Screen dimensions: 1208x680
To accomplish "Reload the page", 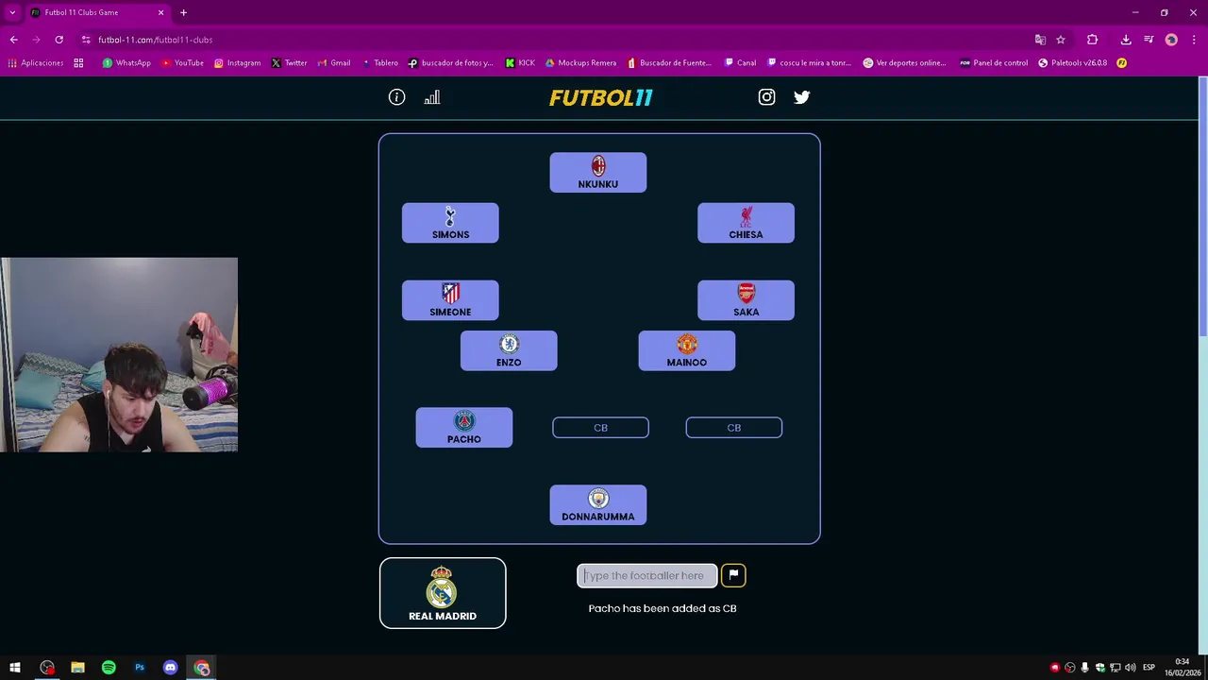I will (59, 40).
